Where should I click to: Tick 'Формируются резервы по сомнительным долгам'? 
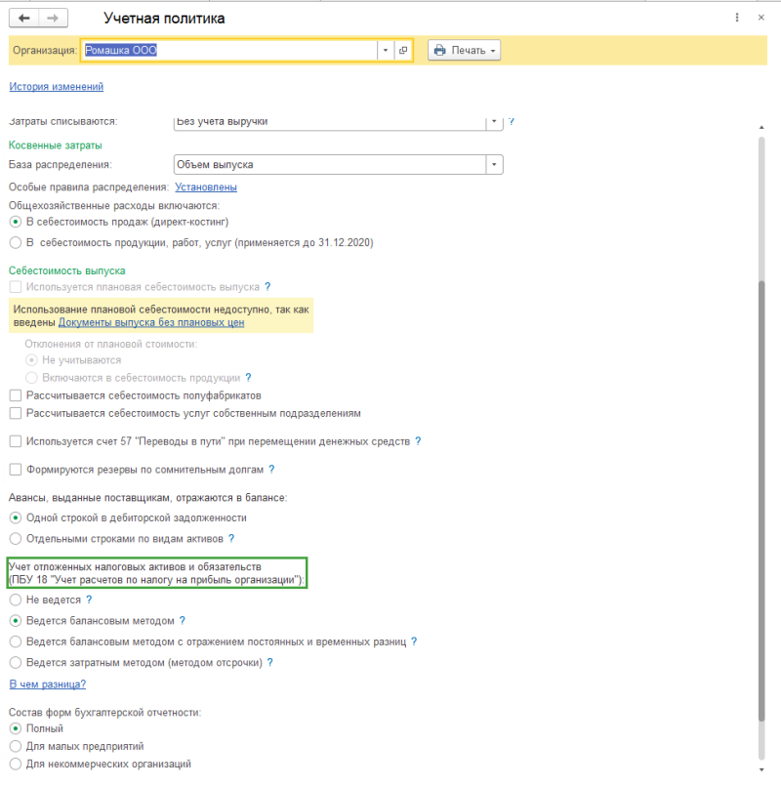16,470
